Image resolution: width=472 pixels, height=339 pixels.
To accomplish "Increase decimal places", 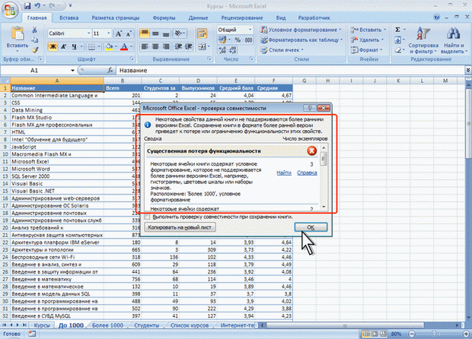I will coord(222,50).
